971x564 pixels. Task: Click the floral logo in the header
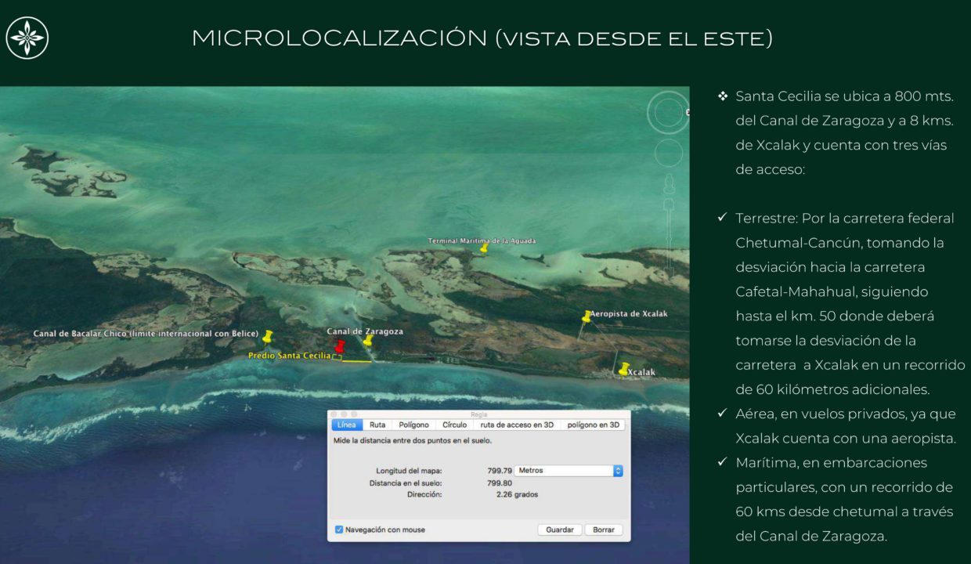click(27, 38)
